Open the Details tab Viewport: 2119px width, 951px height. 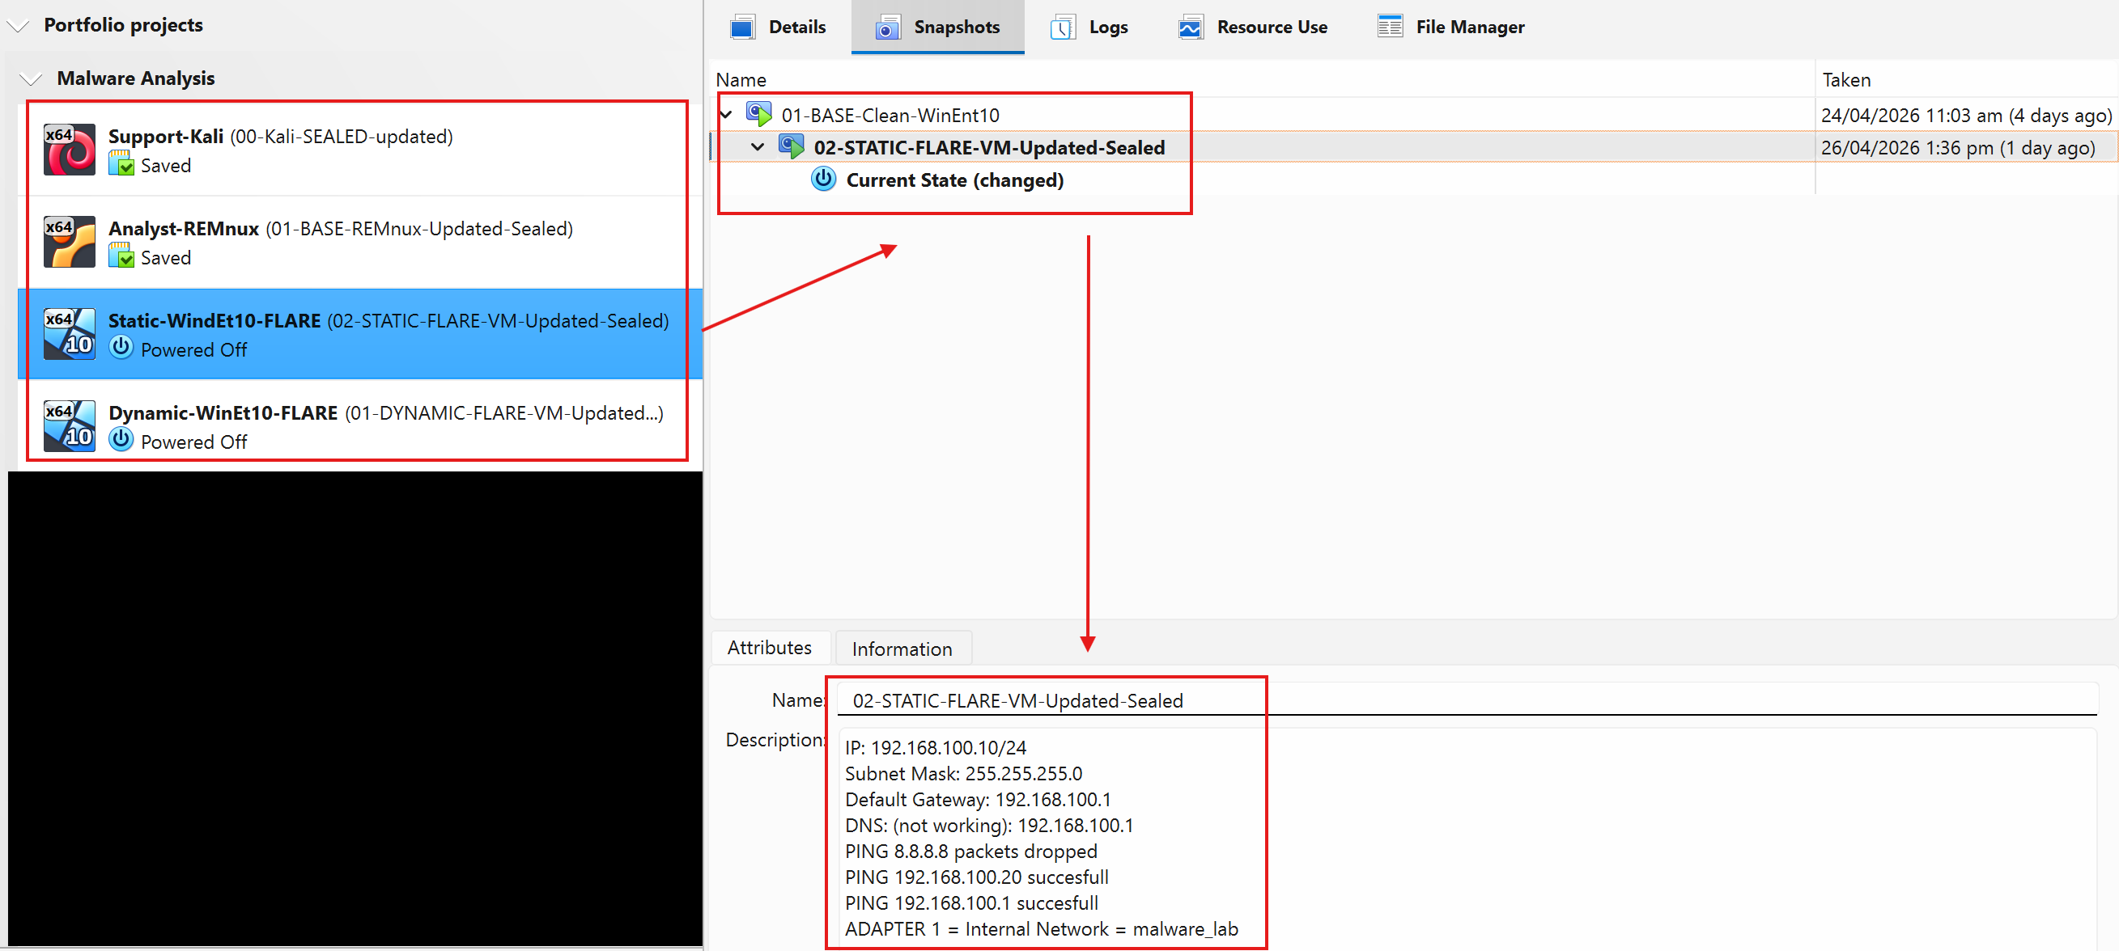coord(777,27)
